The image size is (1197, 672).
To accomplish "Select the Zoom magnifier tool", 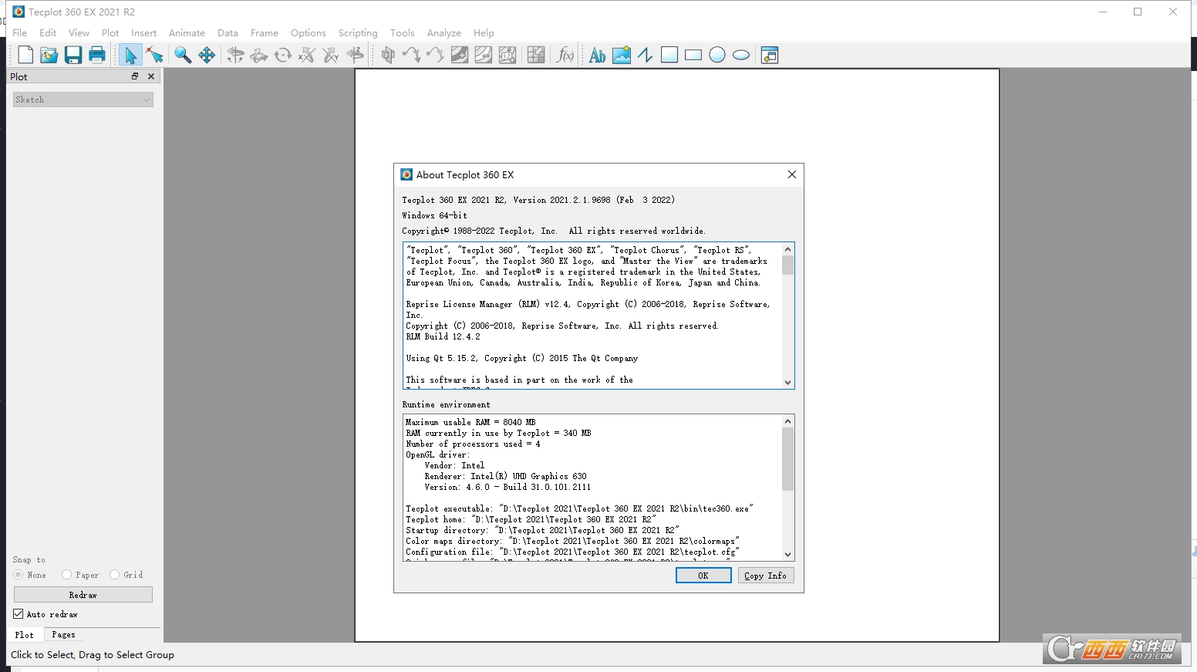I will (183, 55).
